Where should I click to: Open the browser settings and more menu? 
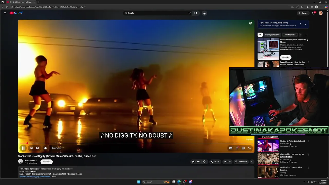pyautogui.click(x=321, y=7)
